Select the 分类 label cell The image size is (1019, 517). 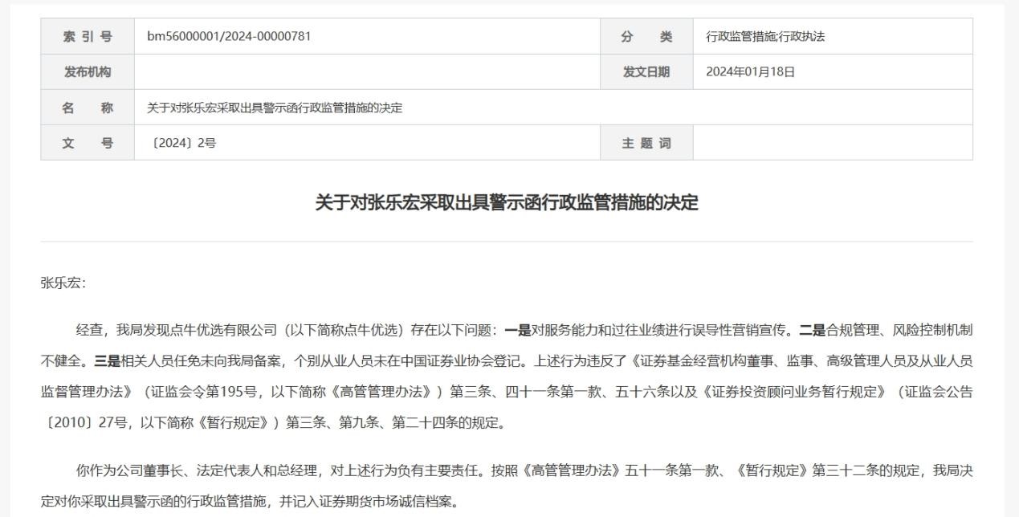click(646, 36)
